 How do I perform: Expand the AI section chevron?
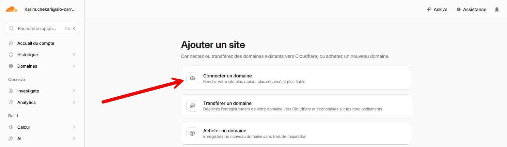point(74,139)
